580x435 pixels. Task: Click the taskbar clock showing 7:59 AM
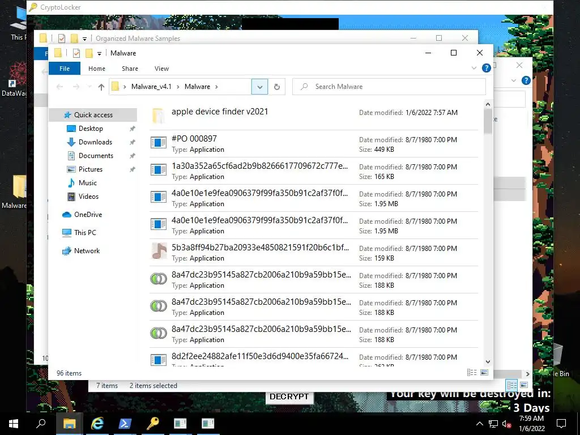coord(531,424)
